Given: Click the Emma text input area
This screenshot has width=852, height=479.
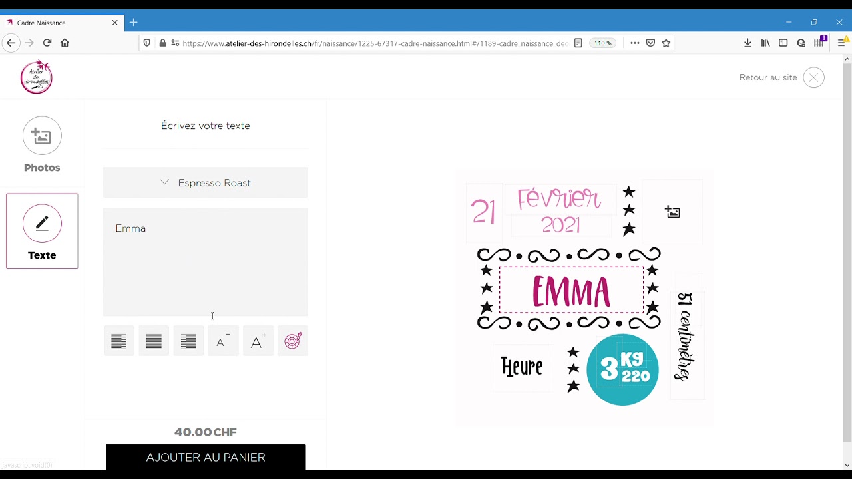Looking at the screenshot, I should (206, 262).
